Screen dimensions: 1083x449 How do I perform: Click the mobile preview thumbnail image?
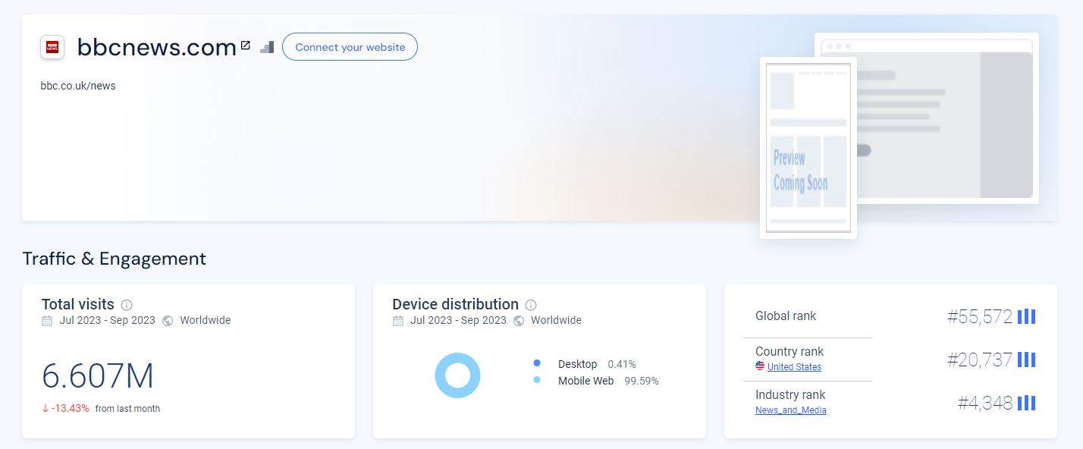point(808,148)
